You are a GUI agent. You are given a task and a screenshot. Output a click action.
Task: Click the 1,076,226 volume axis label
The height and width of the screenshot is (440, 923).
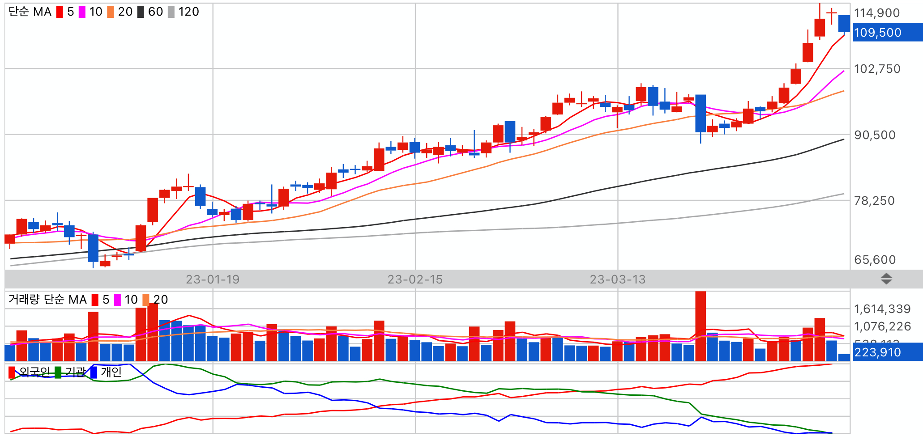tap(882, 326)
